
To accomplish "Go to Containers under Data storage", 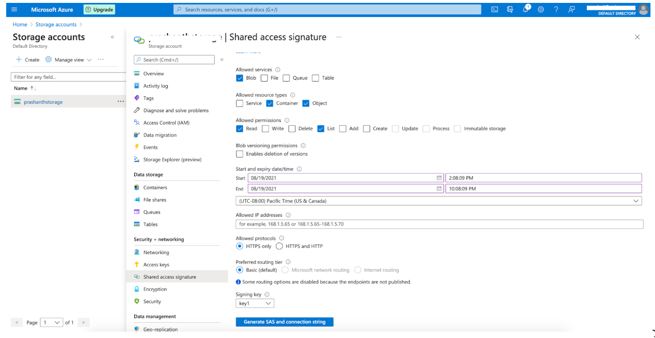I will [x=155, y=188].
